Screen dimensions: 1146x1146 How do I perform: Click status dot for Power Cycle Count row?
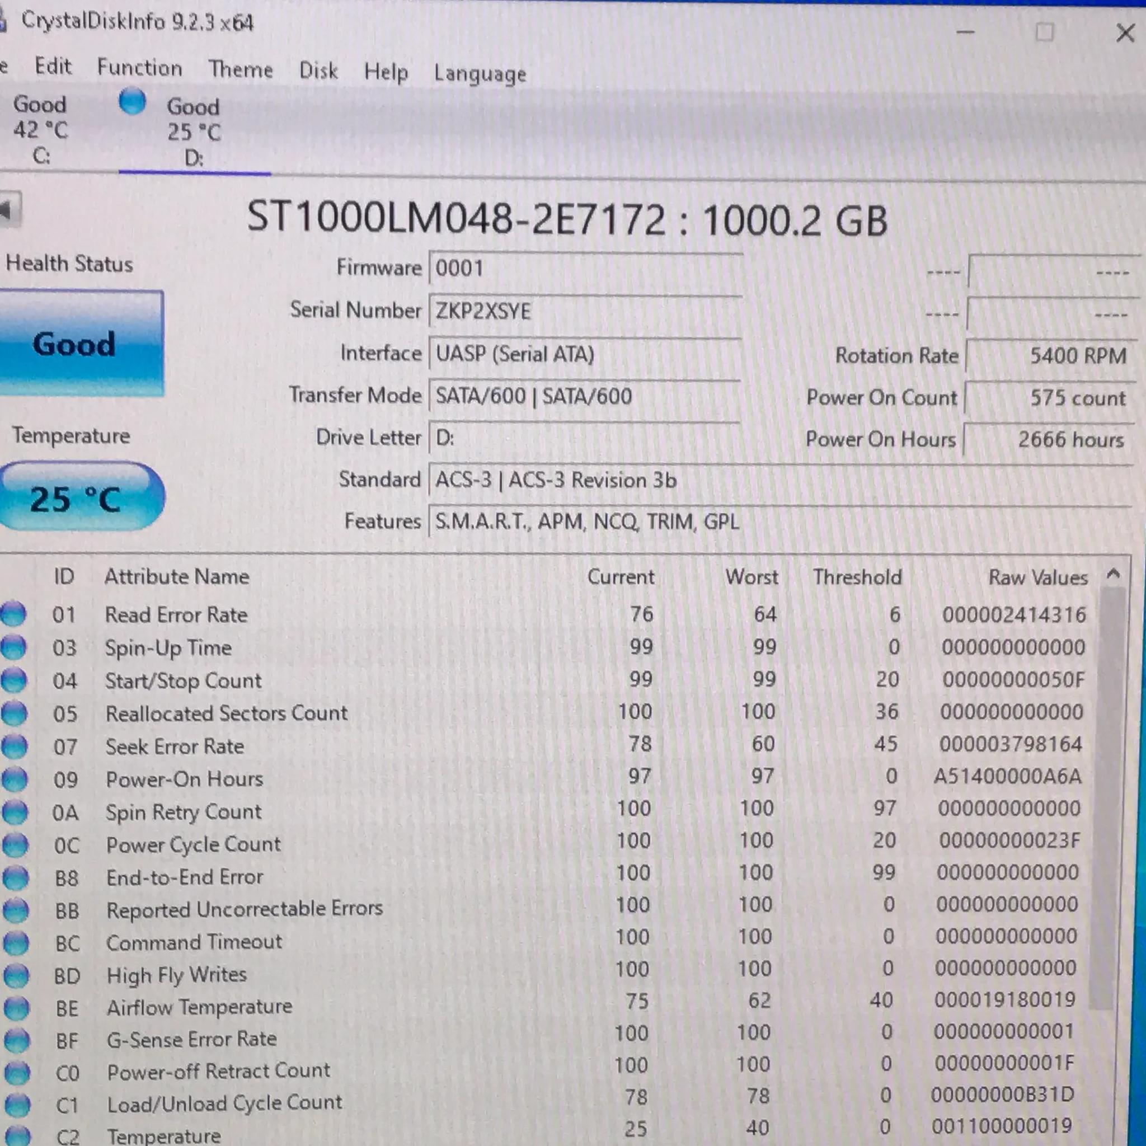[16, 844]
